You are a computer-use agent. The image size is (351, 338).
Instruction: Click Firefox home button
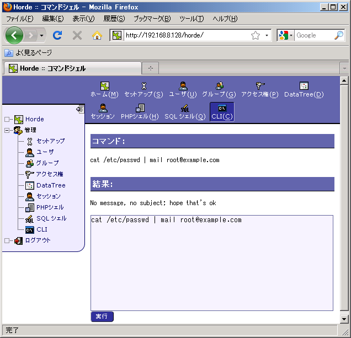coord(97,35)
